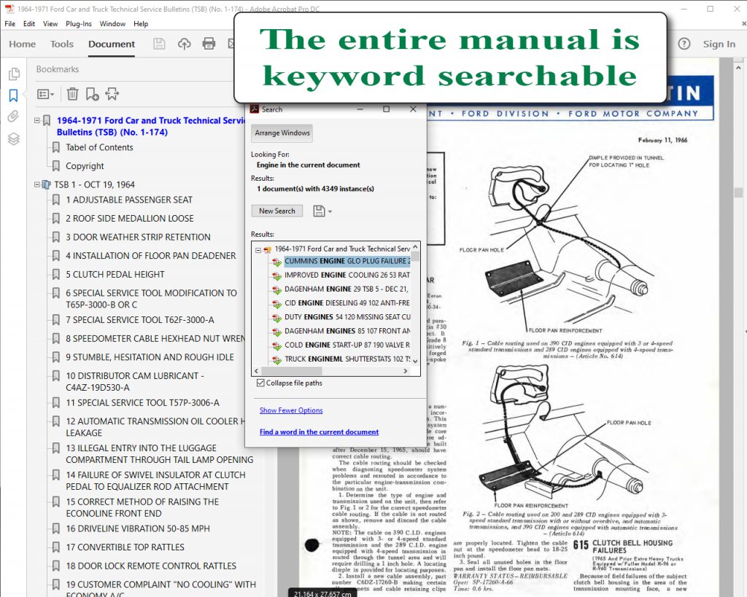Screen dimensions: 747x597
Task: Collapse the search results document node
Action: (x=258, y=249)
